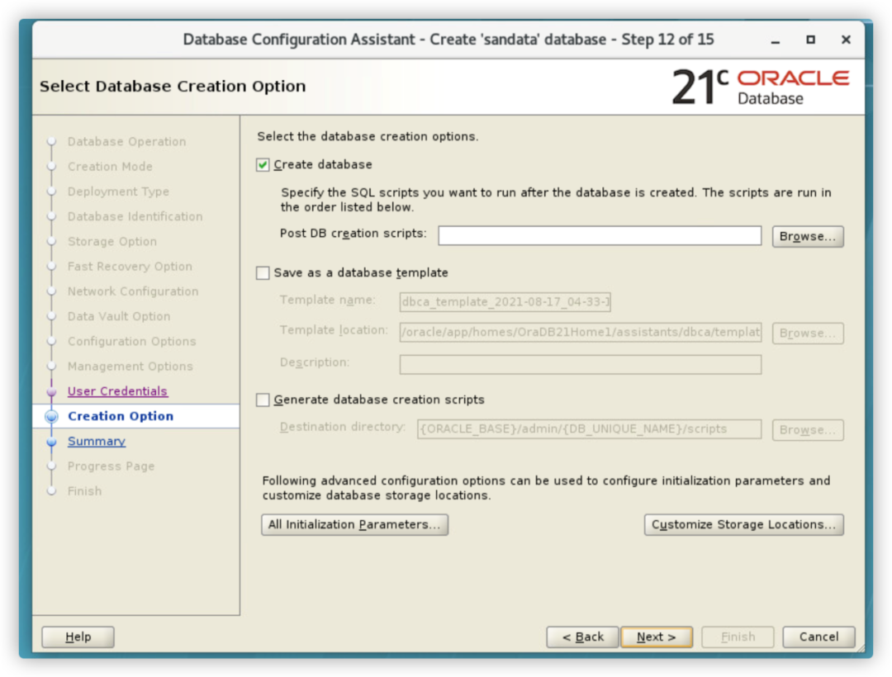
Task: Click the Creation Option step bullet icon
Action: [51, 416]
